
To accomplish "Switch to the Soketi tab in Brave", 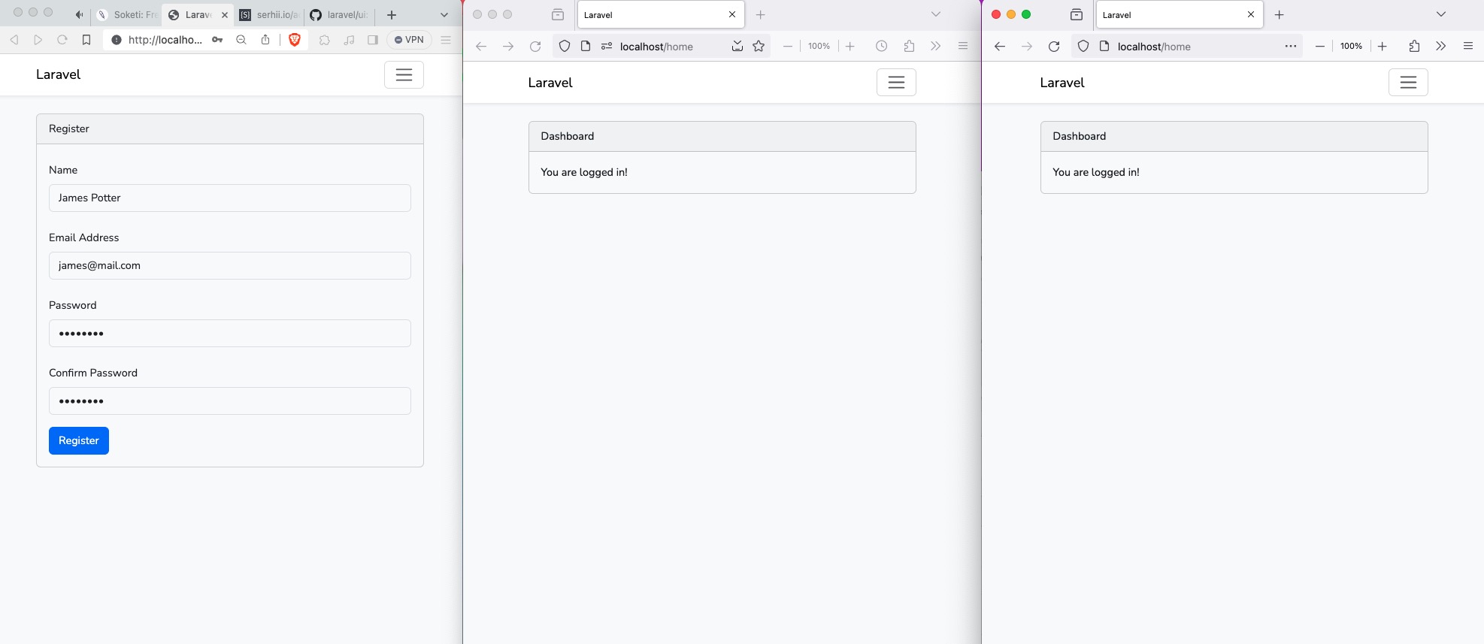I will [x=126, y=15].
